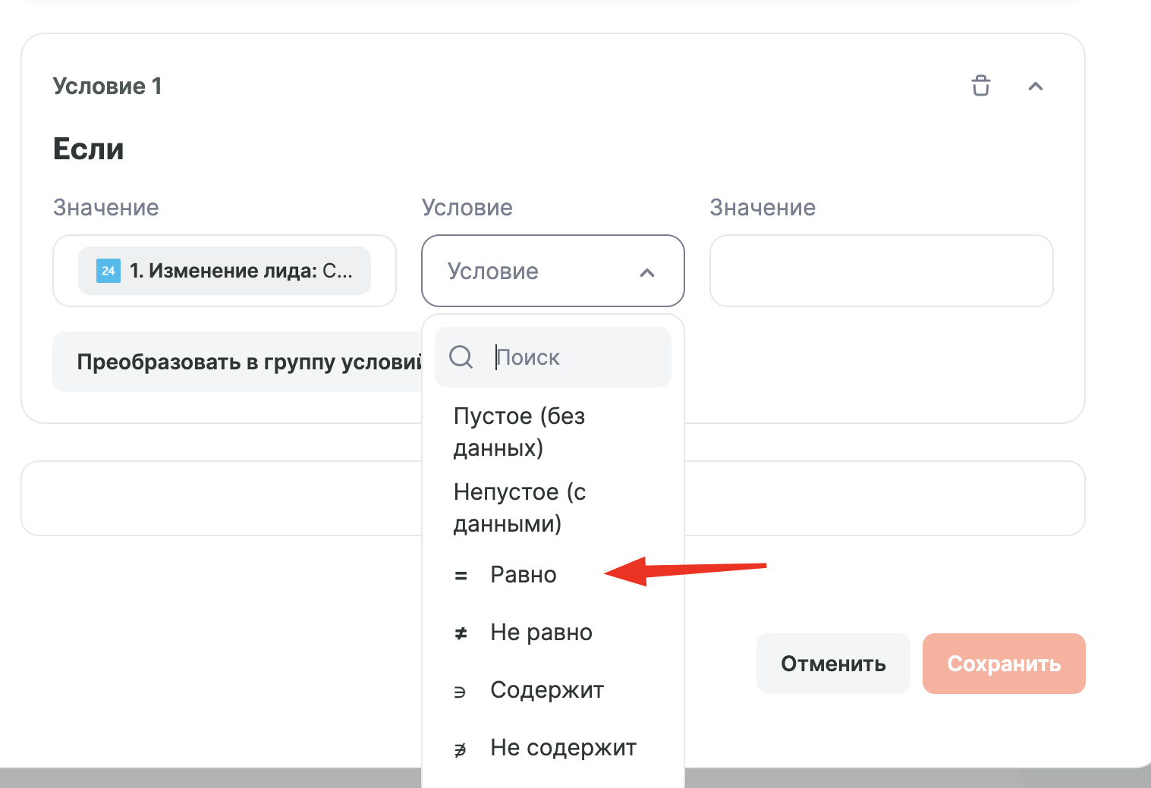Click the blue 24 icon in the value chip
The width and height of the screenshot is (1151, 788).
[x=108, y=271]
